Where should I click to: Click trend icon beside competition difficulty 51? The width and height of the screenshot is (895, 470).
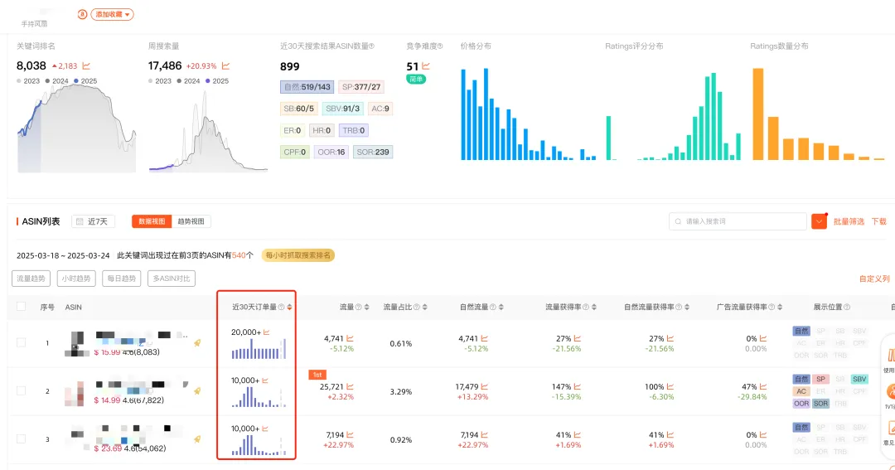[426, 66]
